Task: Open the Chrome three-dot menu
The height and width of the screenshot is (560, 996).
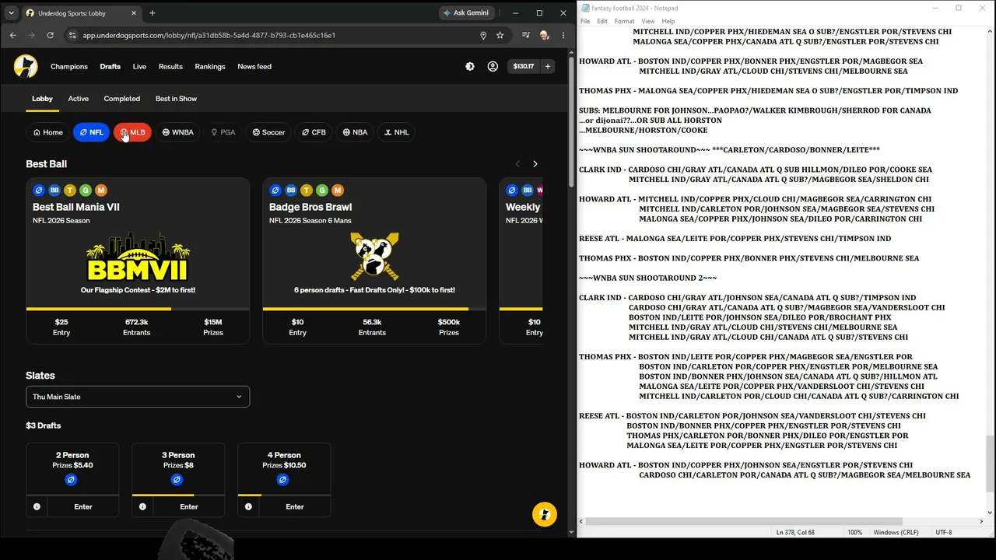Action: (563, 35)
